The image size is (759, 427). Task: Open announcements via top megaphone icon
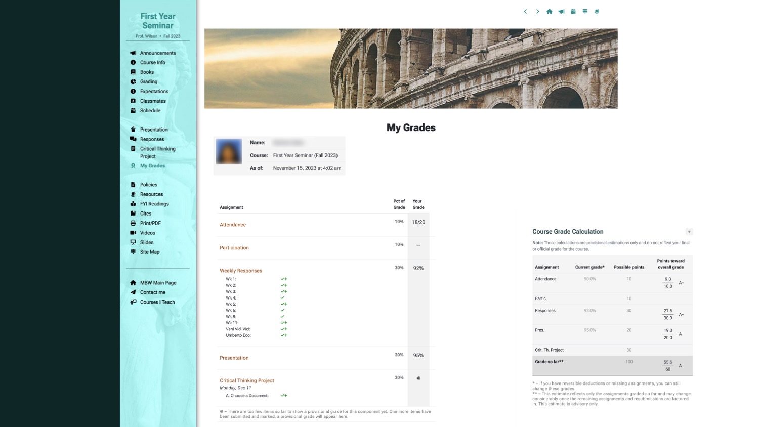point(561,12)
